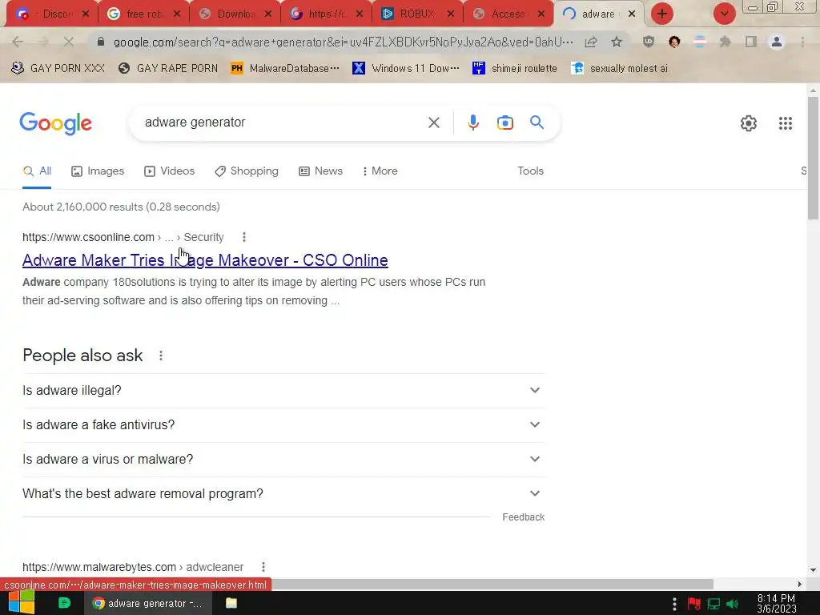The image size is (820, 615).
Task: Select the All results tab
Action: coord(37,171)
